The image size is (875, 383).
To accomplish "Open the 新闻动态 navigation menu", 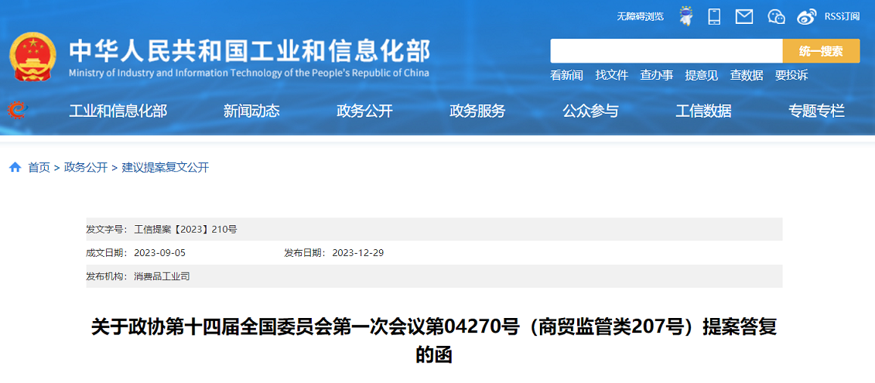I will pos(251,111).
